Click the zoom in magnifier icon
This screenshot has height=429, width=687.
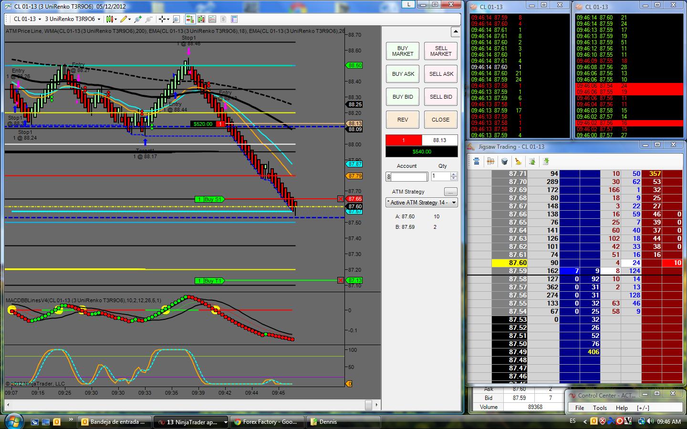pos(138,19)
